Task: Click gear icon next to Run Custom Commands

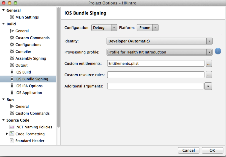Action: point(12,113)
